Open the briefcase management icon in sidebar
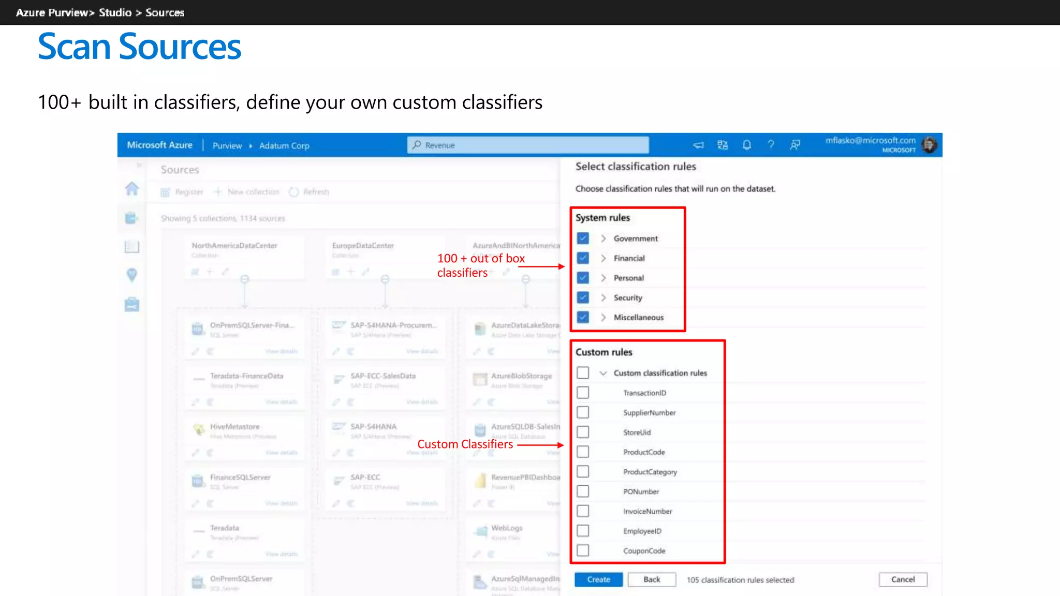This screenshot has height=596, width=1060. click(132, 304)
